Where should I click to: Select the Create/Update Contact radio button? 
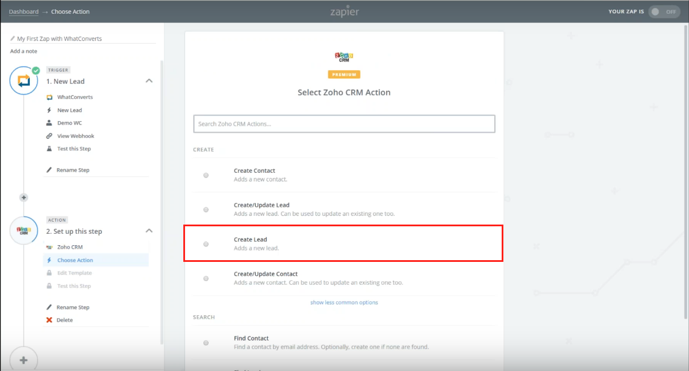pyautogui.click(x=206, y=279)
